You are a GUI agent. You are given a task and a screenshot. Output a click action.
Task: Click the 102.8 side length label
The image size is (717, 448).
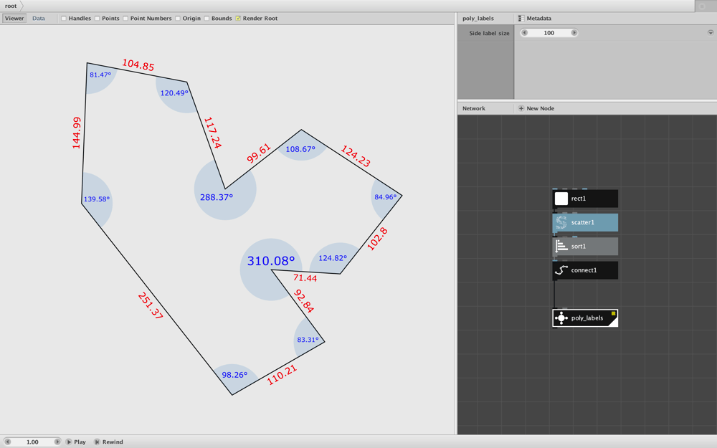(377, 239)
